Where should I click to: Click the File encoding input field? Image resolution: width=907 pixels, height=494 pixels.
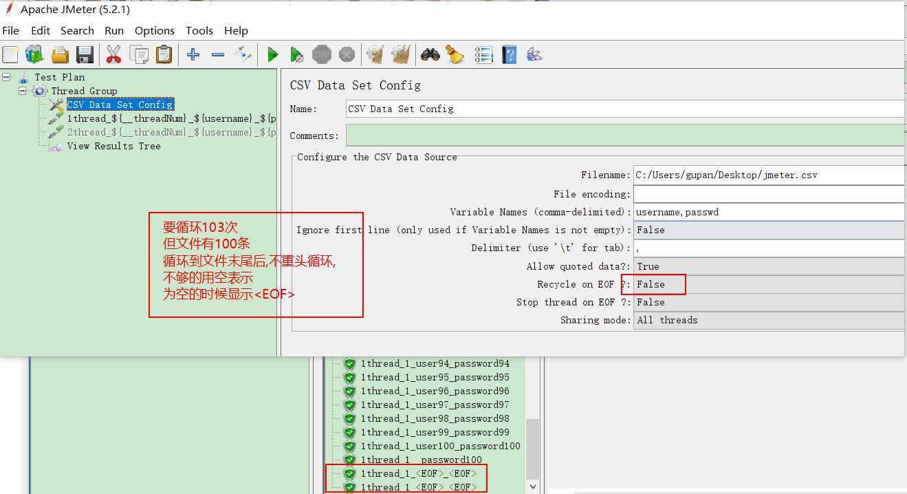click(x=768, y=194)
